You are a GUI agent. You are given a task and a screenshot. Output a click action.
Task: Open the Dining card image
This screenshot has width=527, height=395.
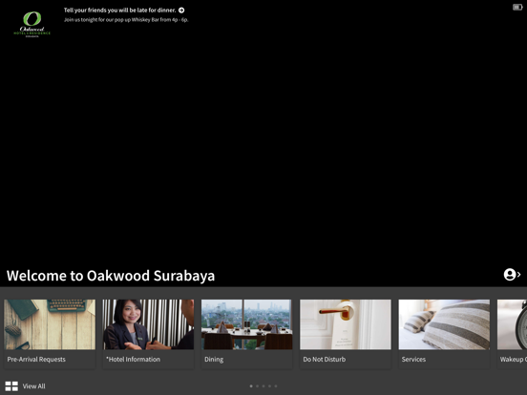[x=246, y=324]
